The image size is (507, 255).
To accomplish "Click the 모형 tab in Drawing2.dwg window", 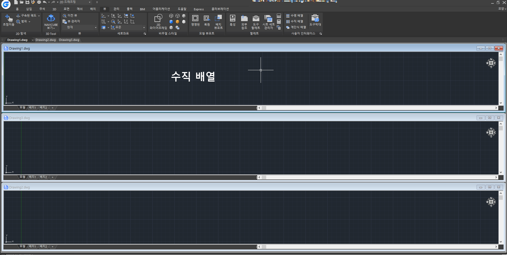I will 22,247.
